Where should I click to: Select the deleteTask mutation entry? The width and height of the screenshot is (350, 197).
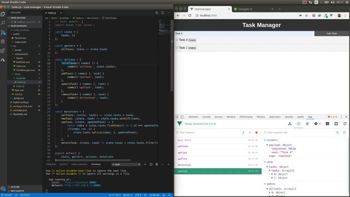pos(218,165)
